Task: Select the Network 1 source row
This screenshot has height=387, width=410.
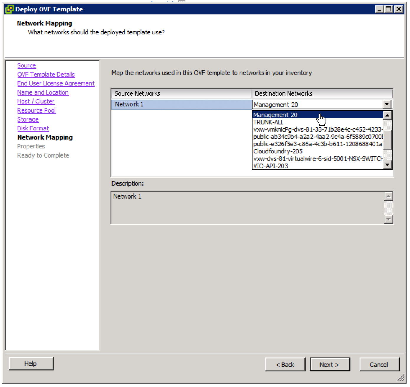Action: [182, 105]
